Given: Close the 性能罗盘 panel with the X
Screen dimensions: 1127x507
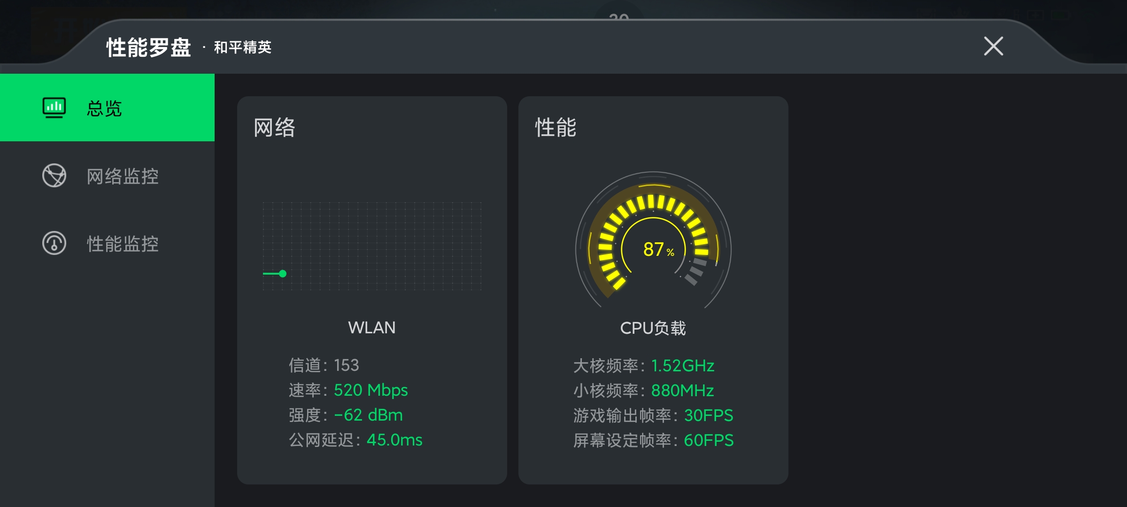Looking at the screenshot, I should coord(994,46).
